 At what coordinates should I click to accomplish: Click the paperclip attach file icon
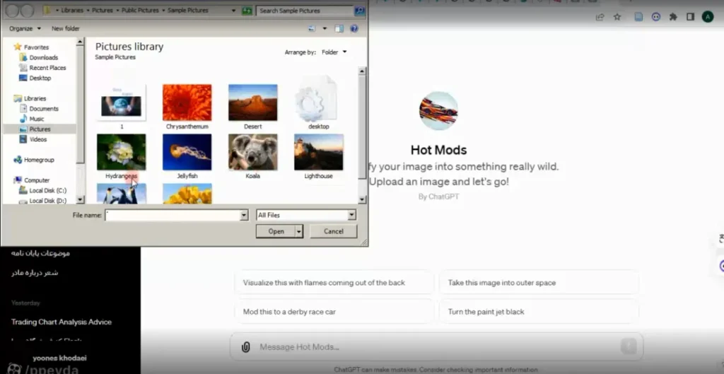click(245, 346)
